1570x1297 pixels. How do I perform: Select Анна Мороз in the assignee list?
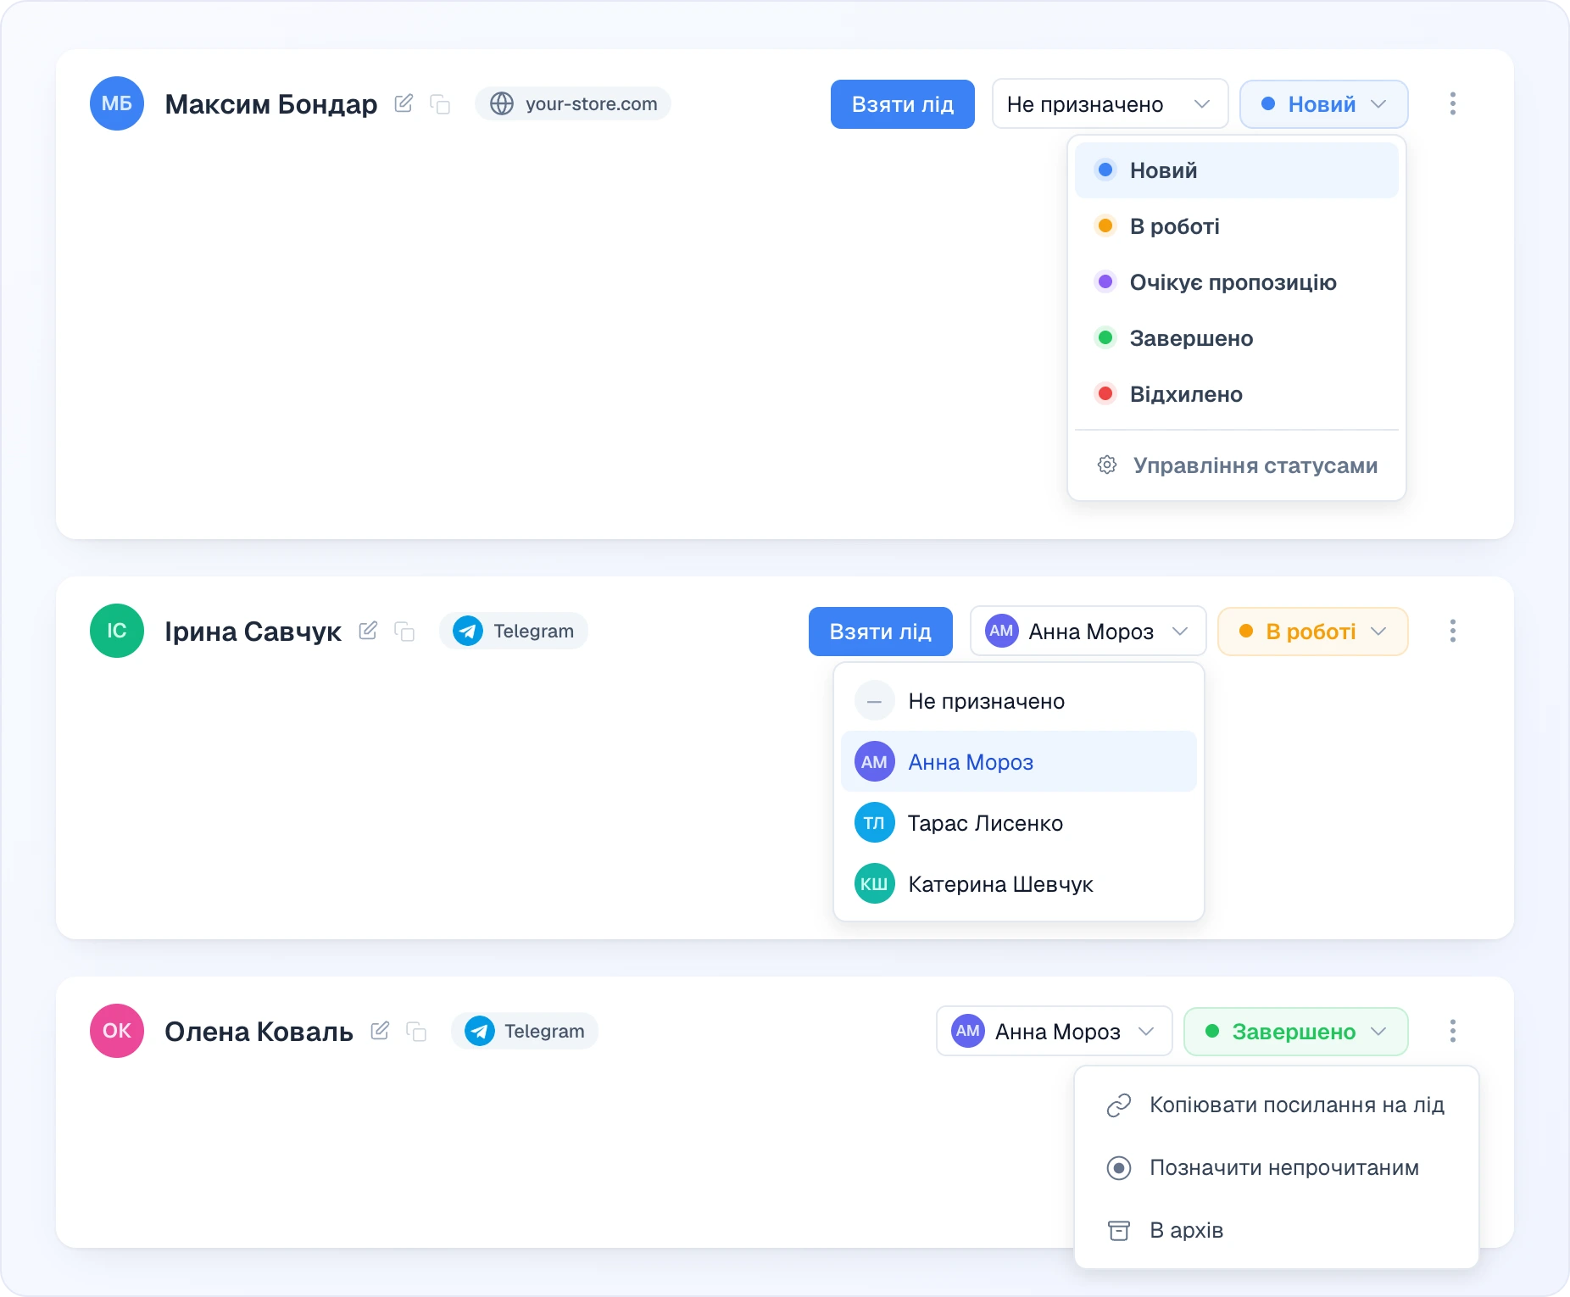click(1019, 762)
